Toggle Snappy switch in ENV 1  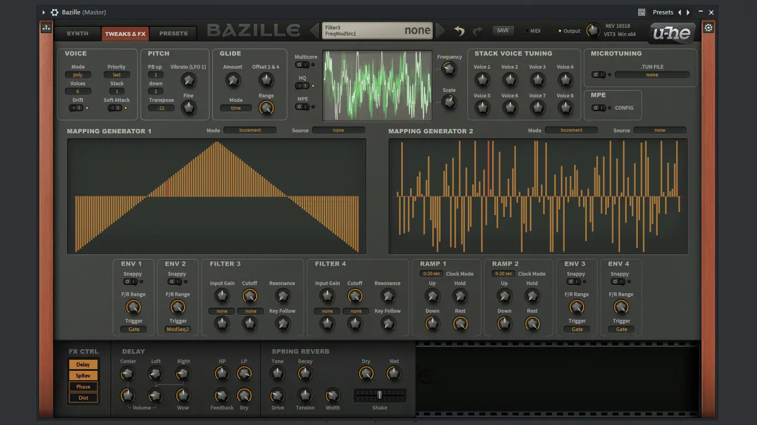pyautogui.click(x=130, y=282)
